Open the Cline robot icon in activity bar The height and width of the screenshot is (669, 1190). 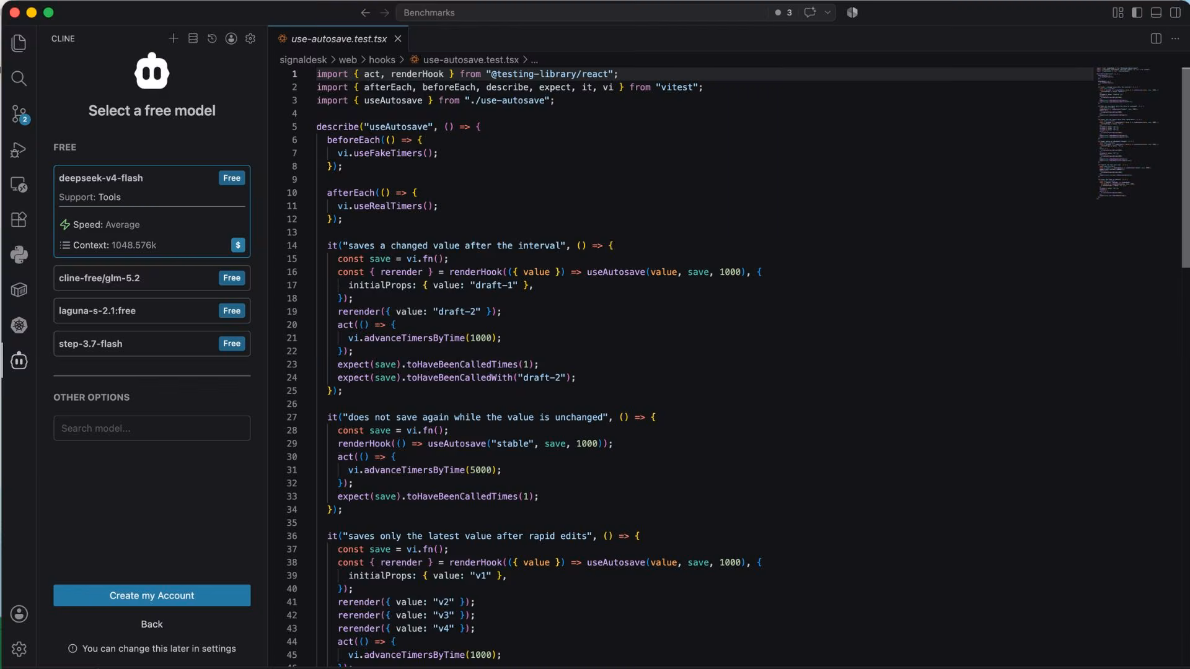[x=19, y=361]
